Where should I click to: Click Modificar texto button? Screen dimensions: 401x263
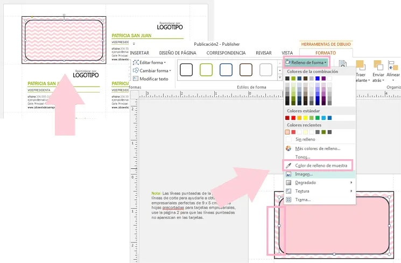pos(150,79)
